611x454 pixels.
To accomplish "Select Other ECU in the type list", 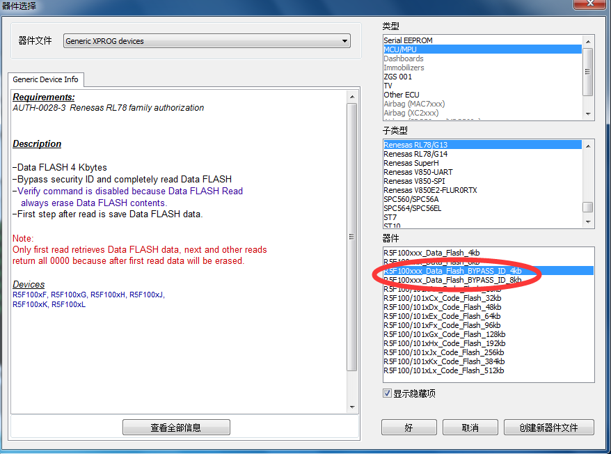I will (402, 95).
